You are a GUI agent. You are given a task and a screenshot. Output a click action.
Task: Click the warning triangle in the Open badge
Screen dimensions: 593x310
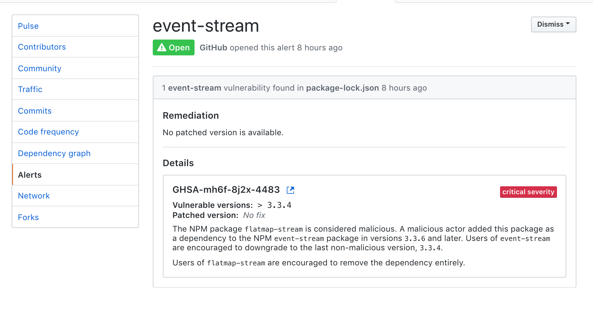[x=162, y=47]
